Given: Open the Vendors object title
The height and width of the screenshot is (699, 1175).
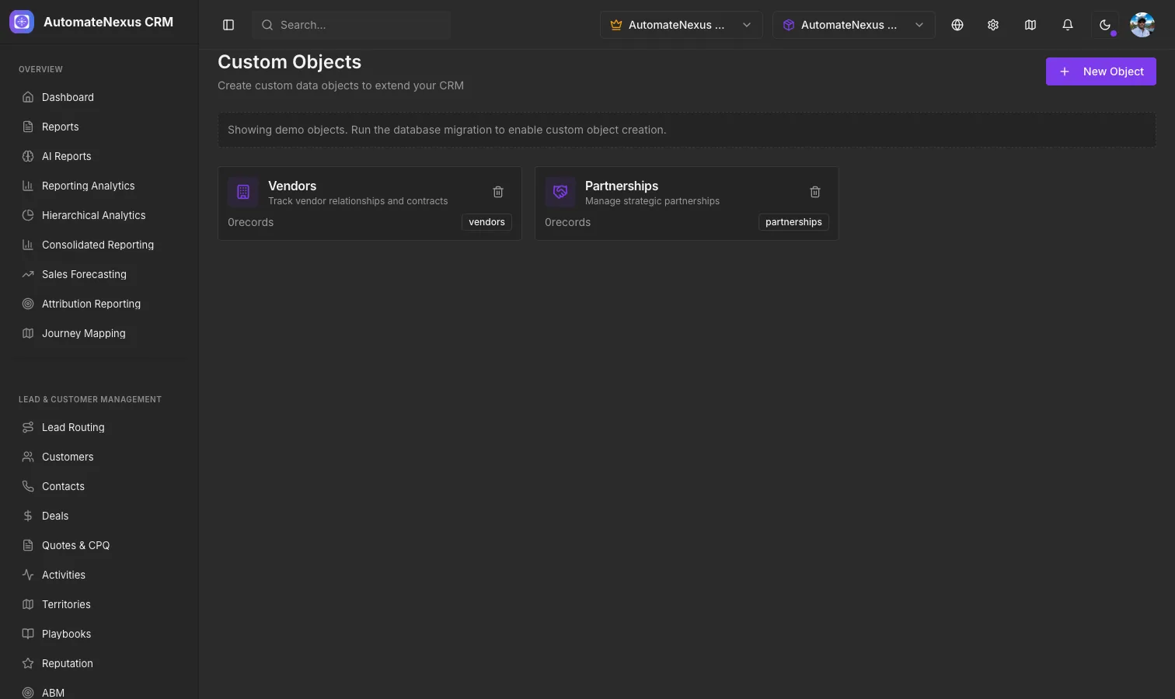Looking at the screenshot, I should (292, 186).
